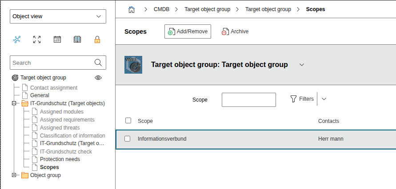Open the book icon in the sidebar

pos(77,39)
